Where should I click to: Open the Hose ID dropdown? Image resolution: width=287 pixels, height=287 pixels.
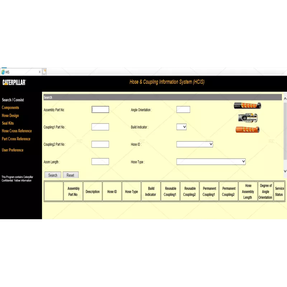click(x=194, y=144)
